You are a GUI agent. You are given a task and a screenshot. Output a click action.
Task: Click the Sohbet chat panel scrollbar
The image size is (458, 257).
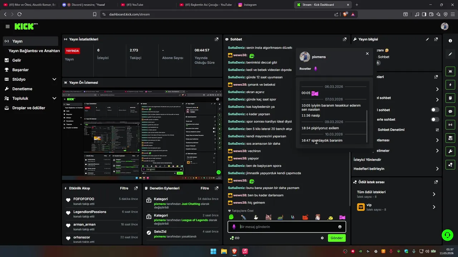click(x=350, y=178)
